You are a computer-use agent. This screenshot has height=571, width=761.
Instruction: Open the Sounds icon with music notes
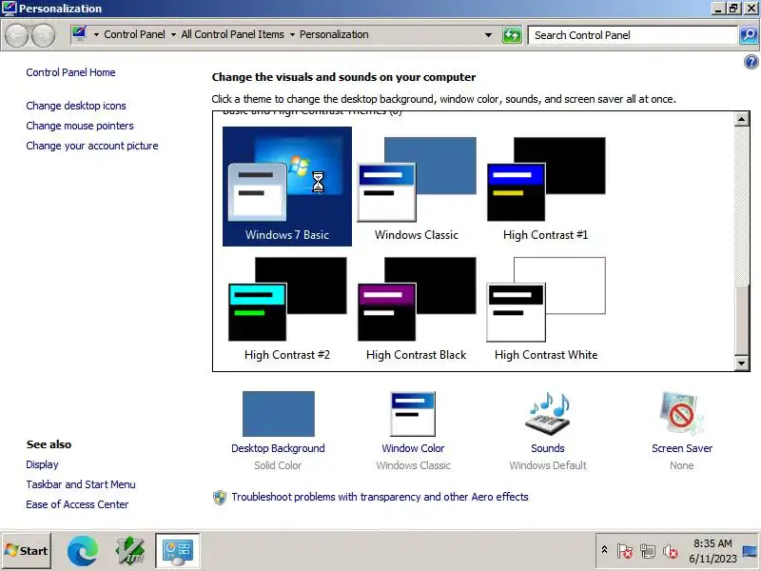pyautogui.click(x=548, y=414)
